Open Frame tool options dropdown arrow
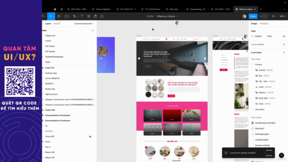 coord(62,16)
